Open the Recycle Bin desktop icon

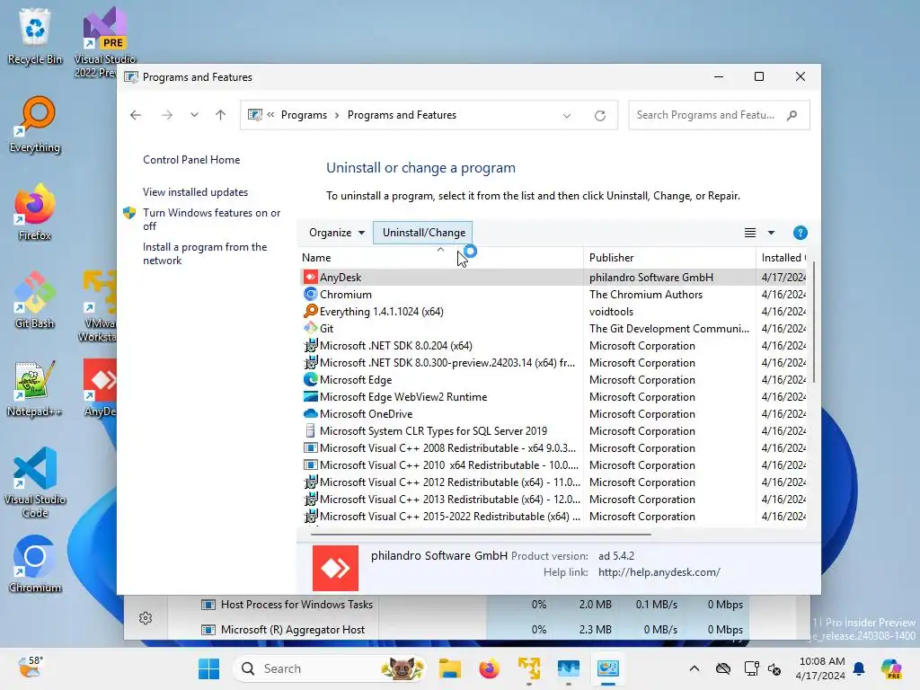[35, 36]
